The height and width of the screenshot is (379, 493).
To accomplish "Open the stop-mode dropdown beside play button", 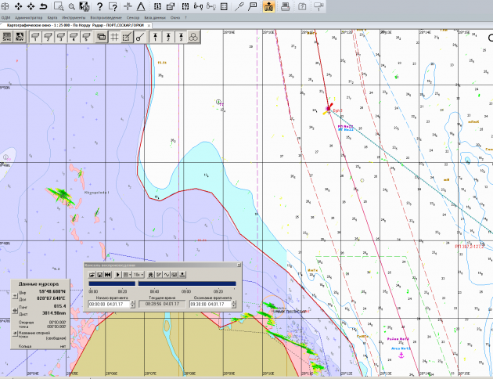I will (x=125, y=274).
